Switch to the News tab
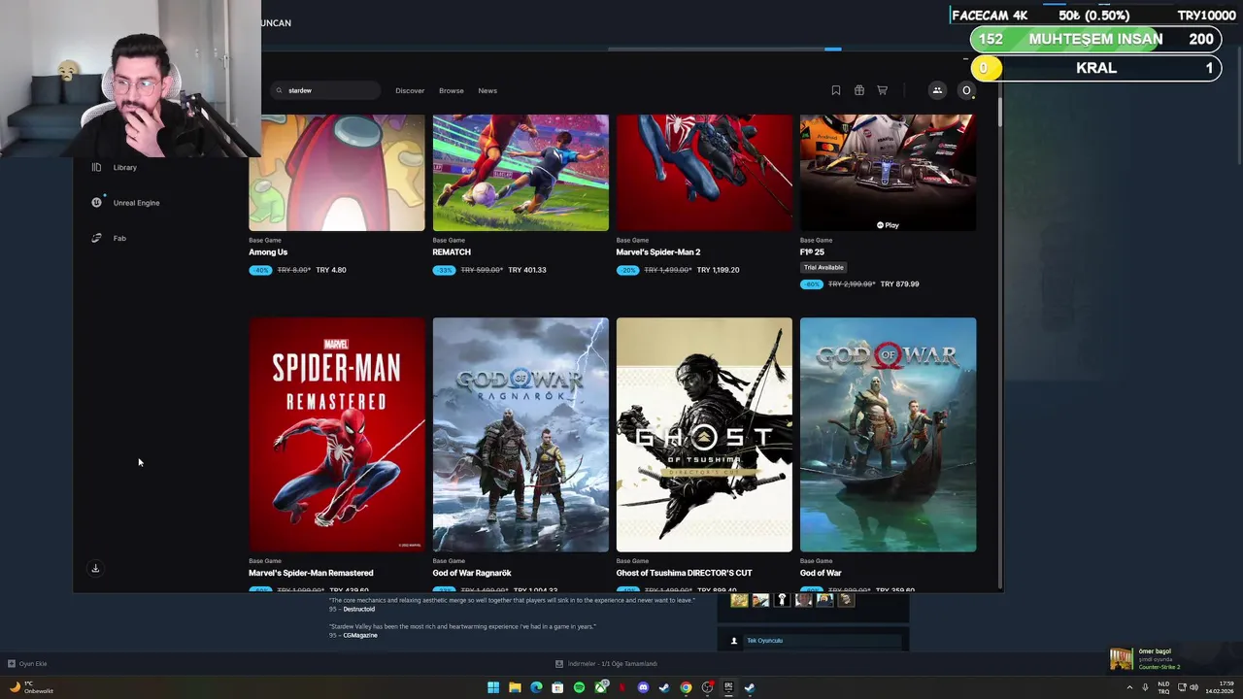The height and width of the screenshot is (699, 1243). 487,90
